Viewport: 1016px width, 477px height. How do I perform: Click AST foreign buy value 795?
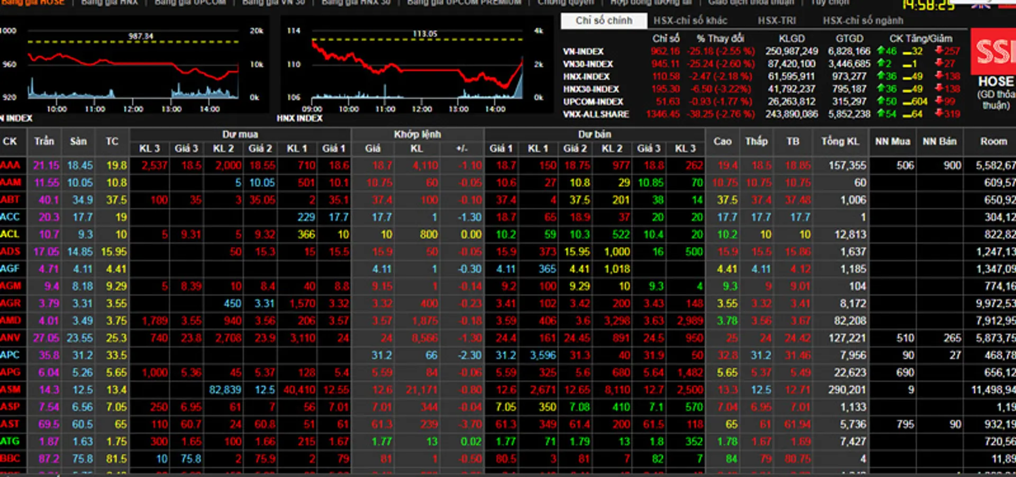905,424
